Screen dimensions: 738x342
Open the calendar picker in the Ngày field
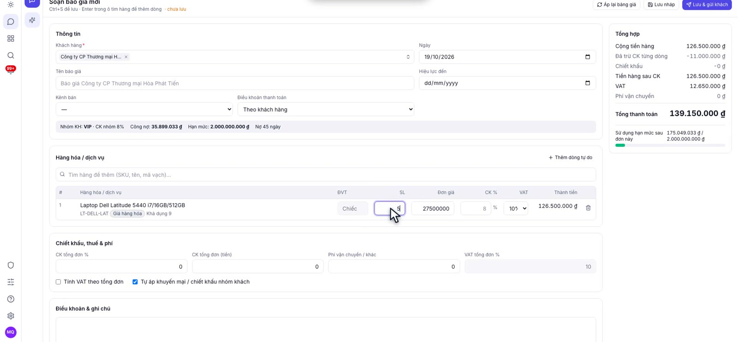point(588,57)
